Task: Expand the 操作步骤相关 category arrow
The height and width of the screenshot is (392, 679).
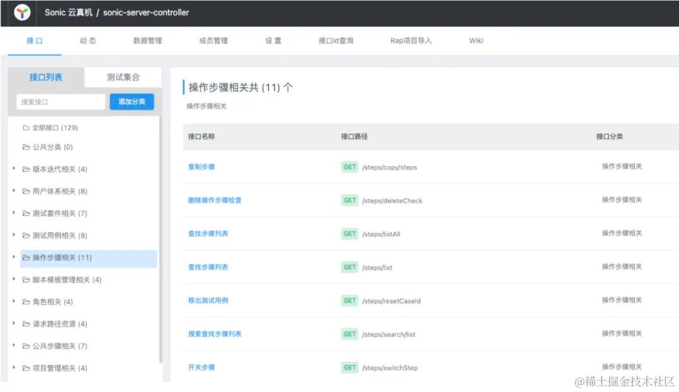Action: [x=14, y=256]
